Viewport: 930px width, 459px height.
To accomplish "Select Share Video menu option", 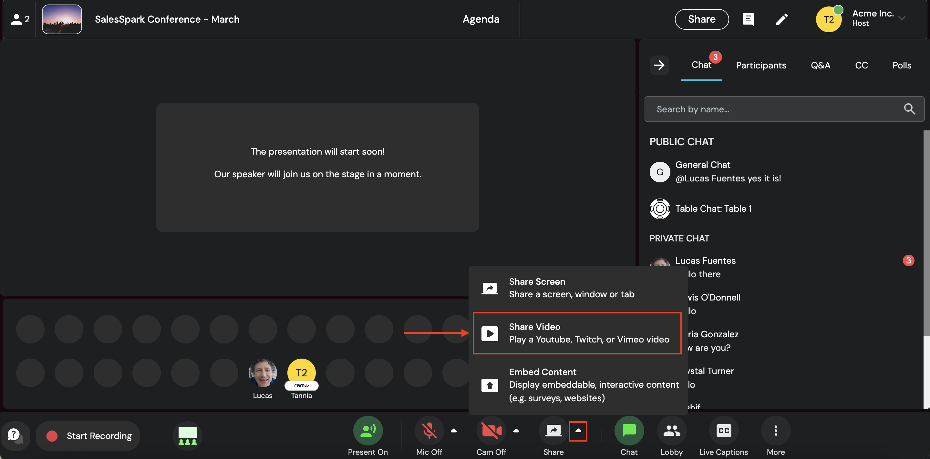I will (577, 333).
